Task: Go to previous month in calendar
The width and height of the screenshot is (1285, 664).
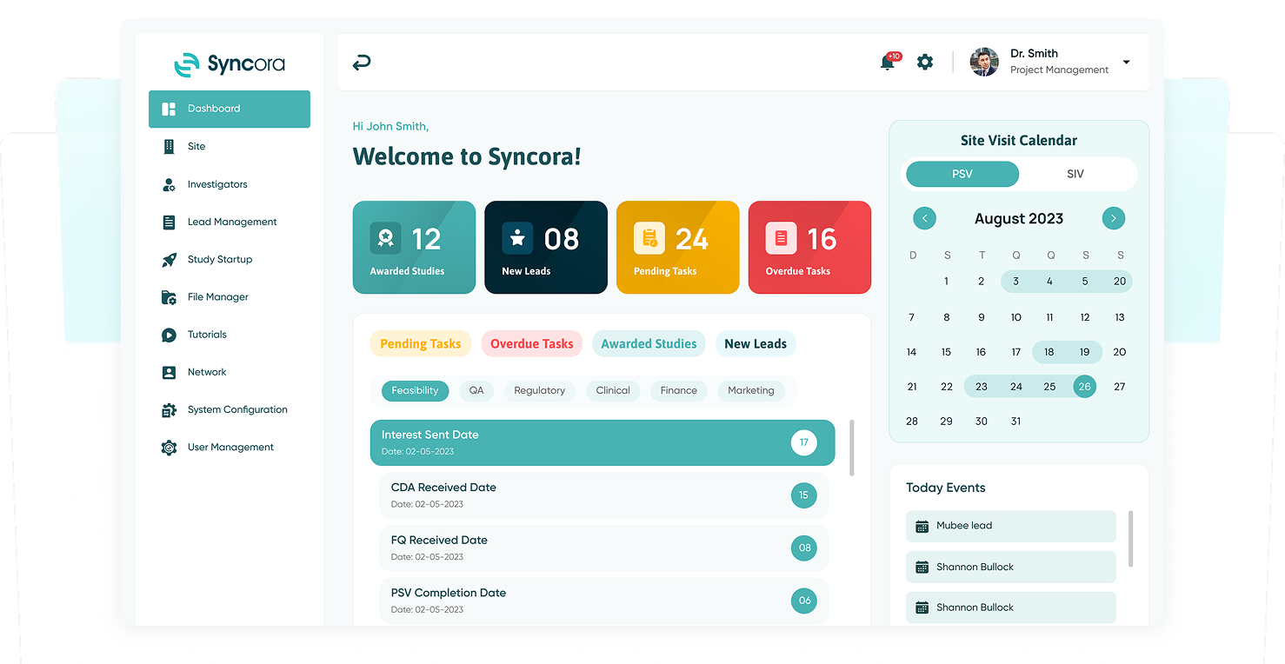Action: pos(924,219)
